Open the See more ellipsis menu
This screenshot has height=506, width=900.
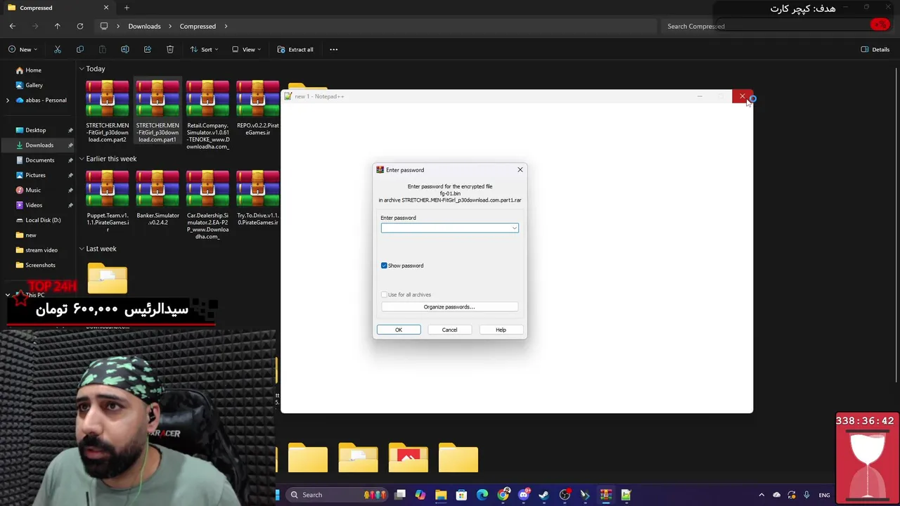coord(334,49)
